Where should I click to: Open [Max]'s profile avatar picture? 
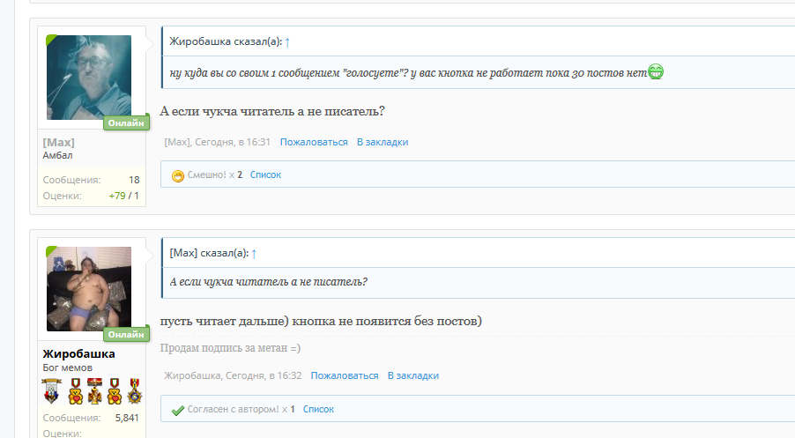tap(88, 78)
